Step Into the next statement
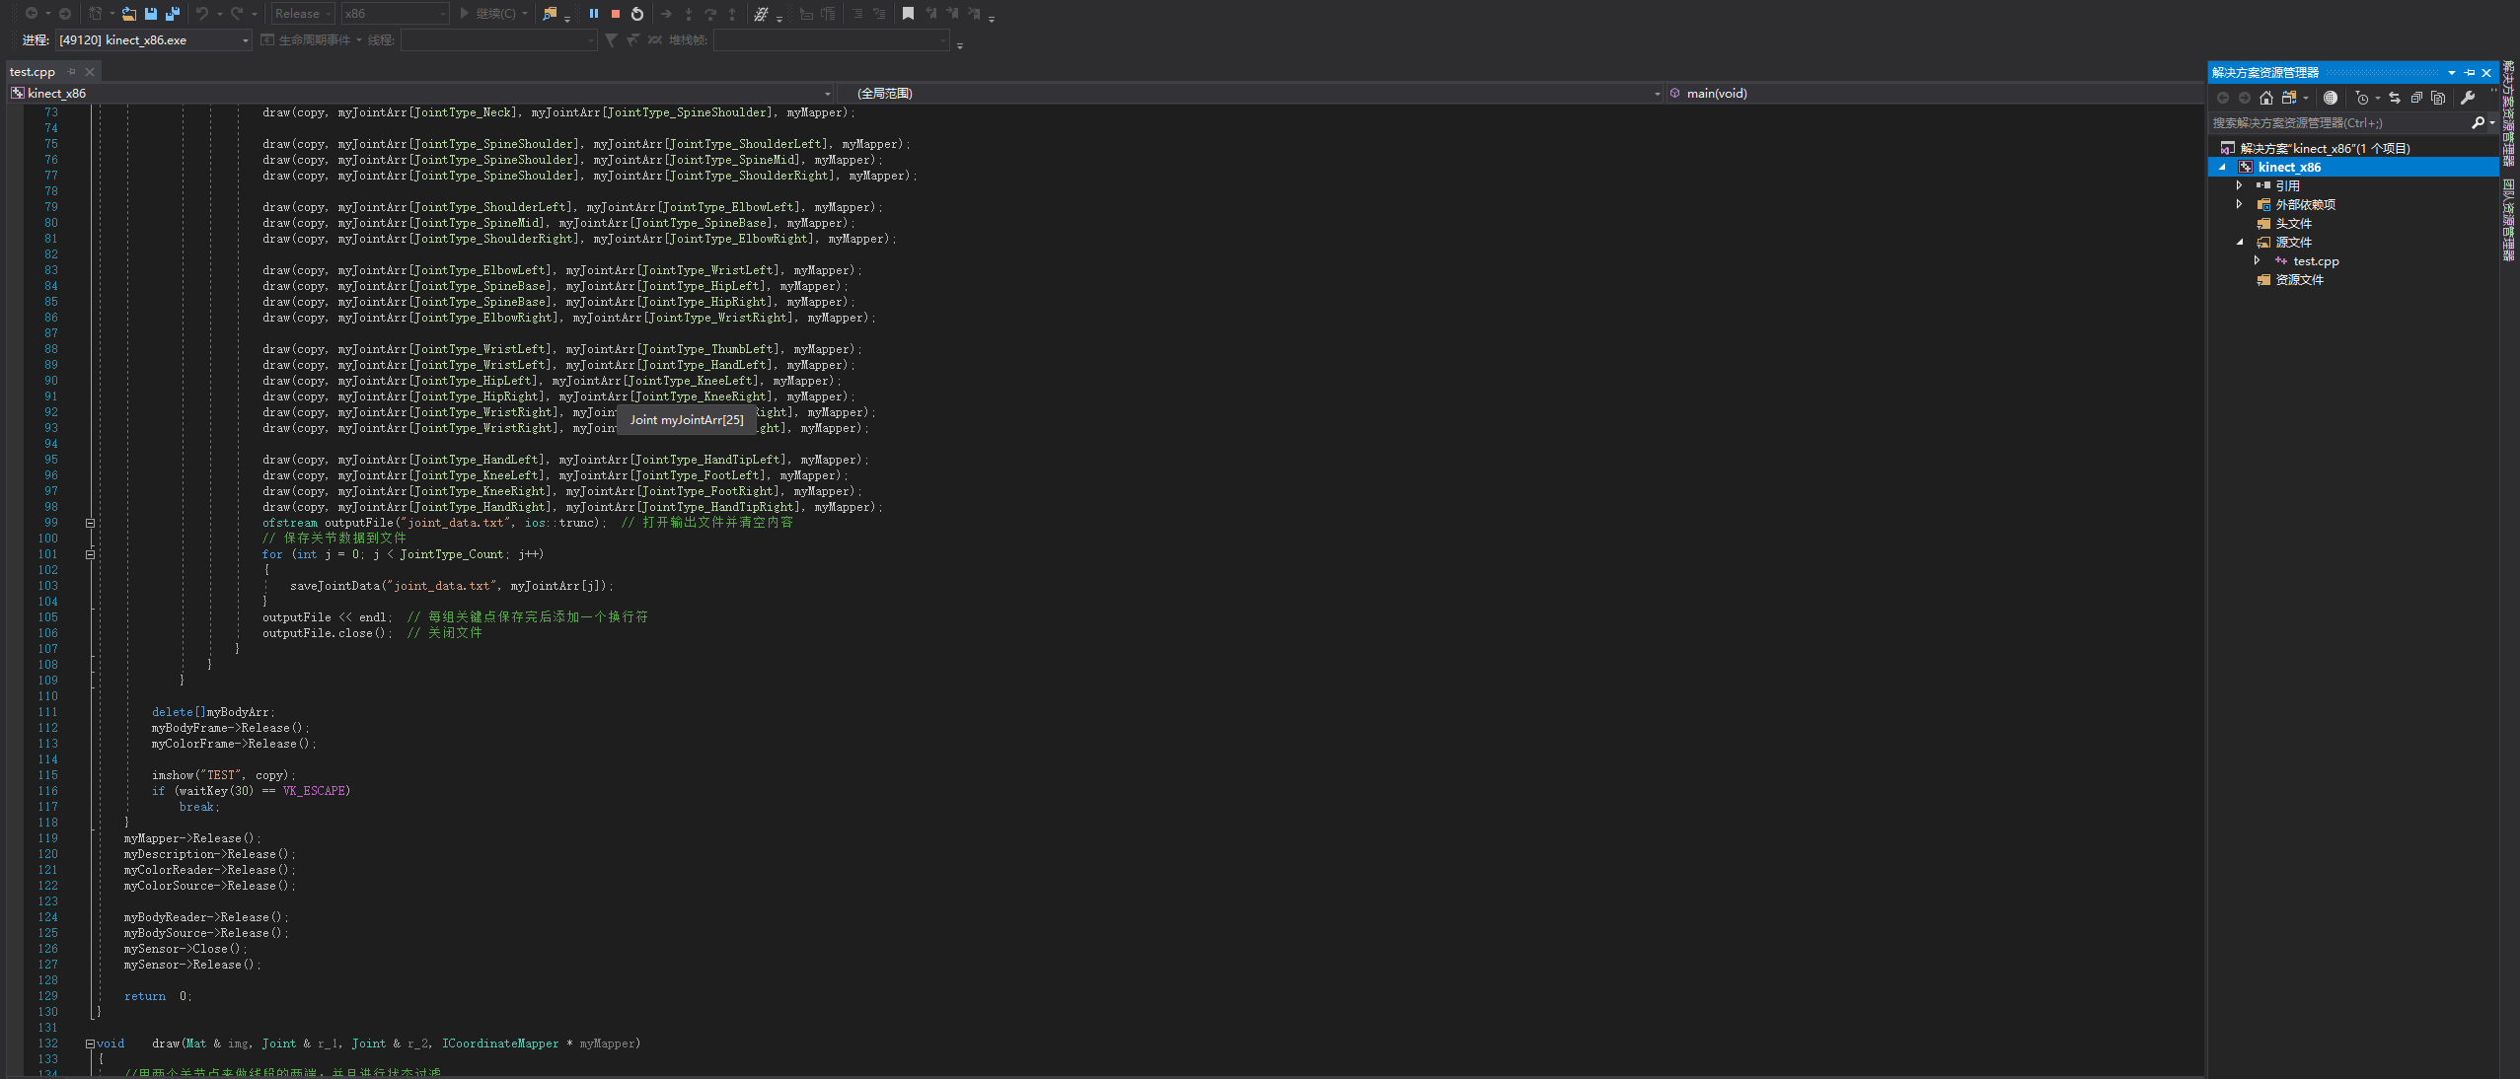 [689, 14]
